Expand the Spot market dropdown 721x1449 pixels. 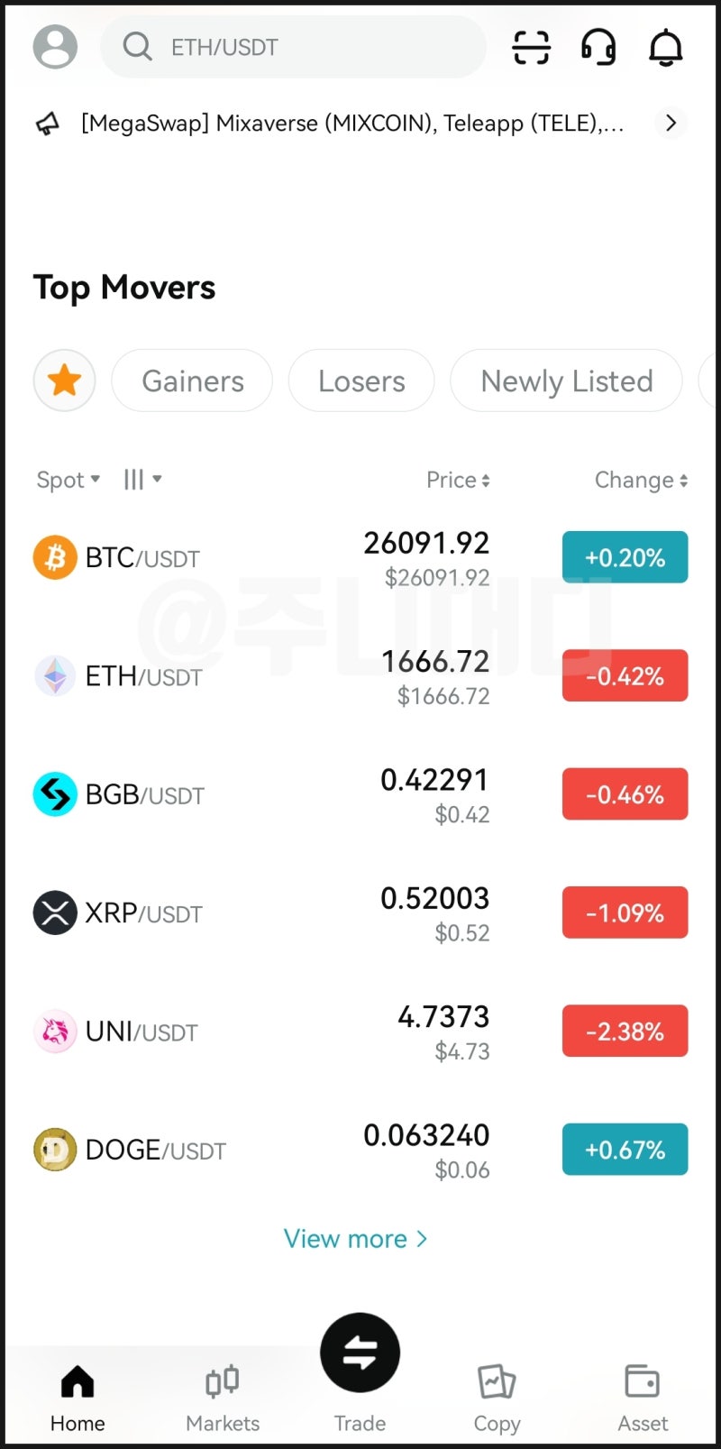[x=68, y=480]
